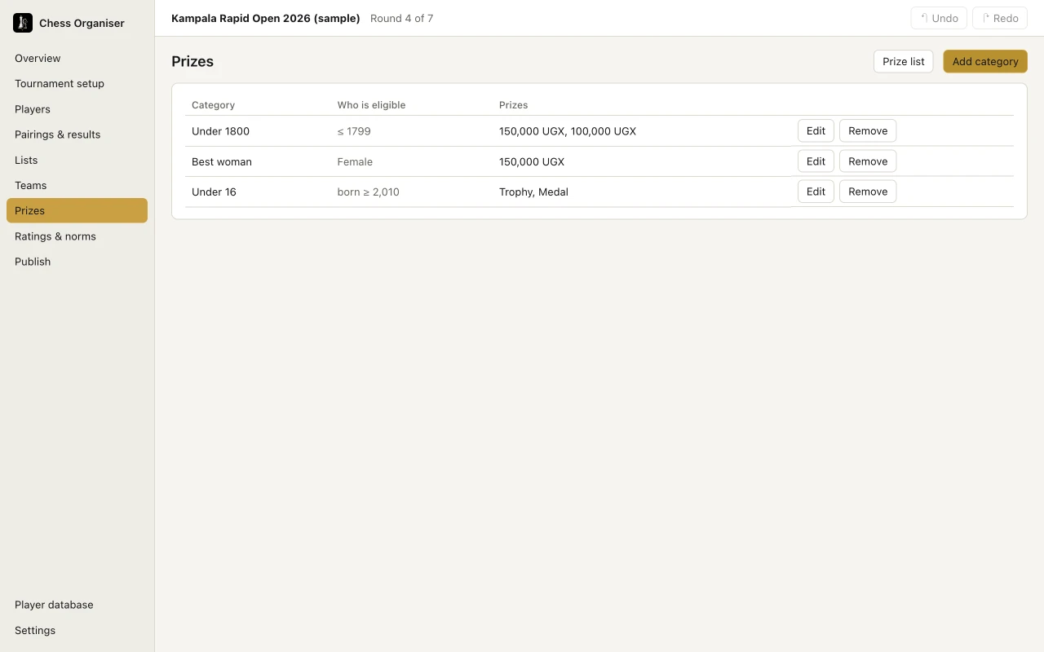This screenshot has width=1044, height=652.
Task: Click the Chess Organiser logo icon
Action: click(23, 23)
